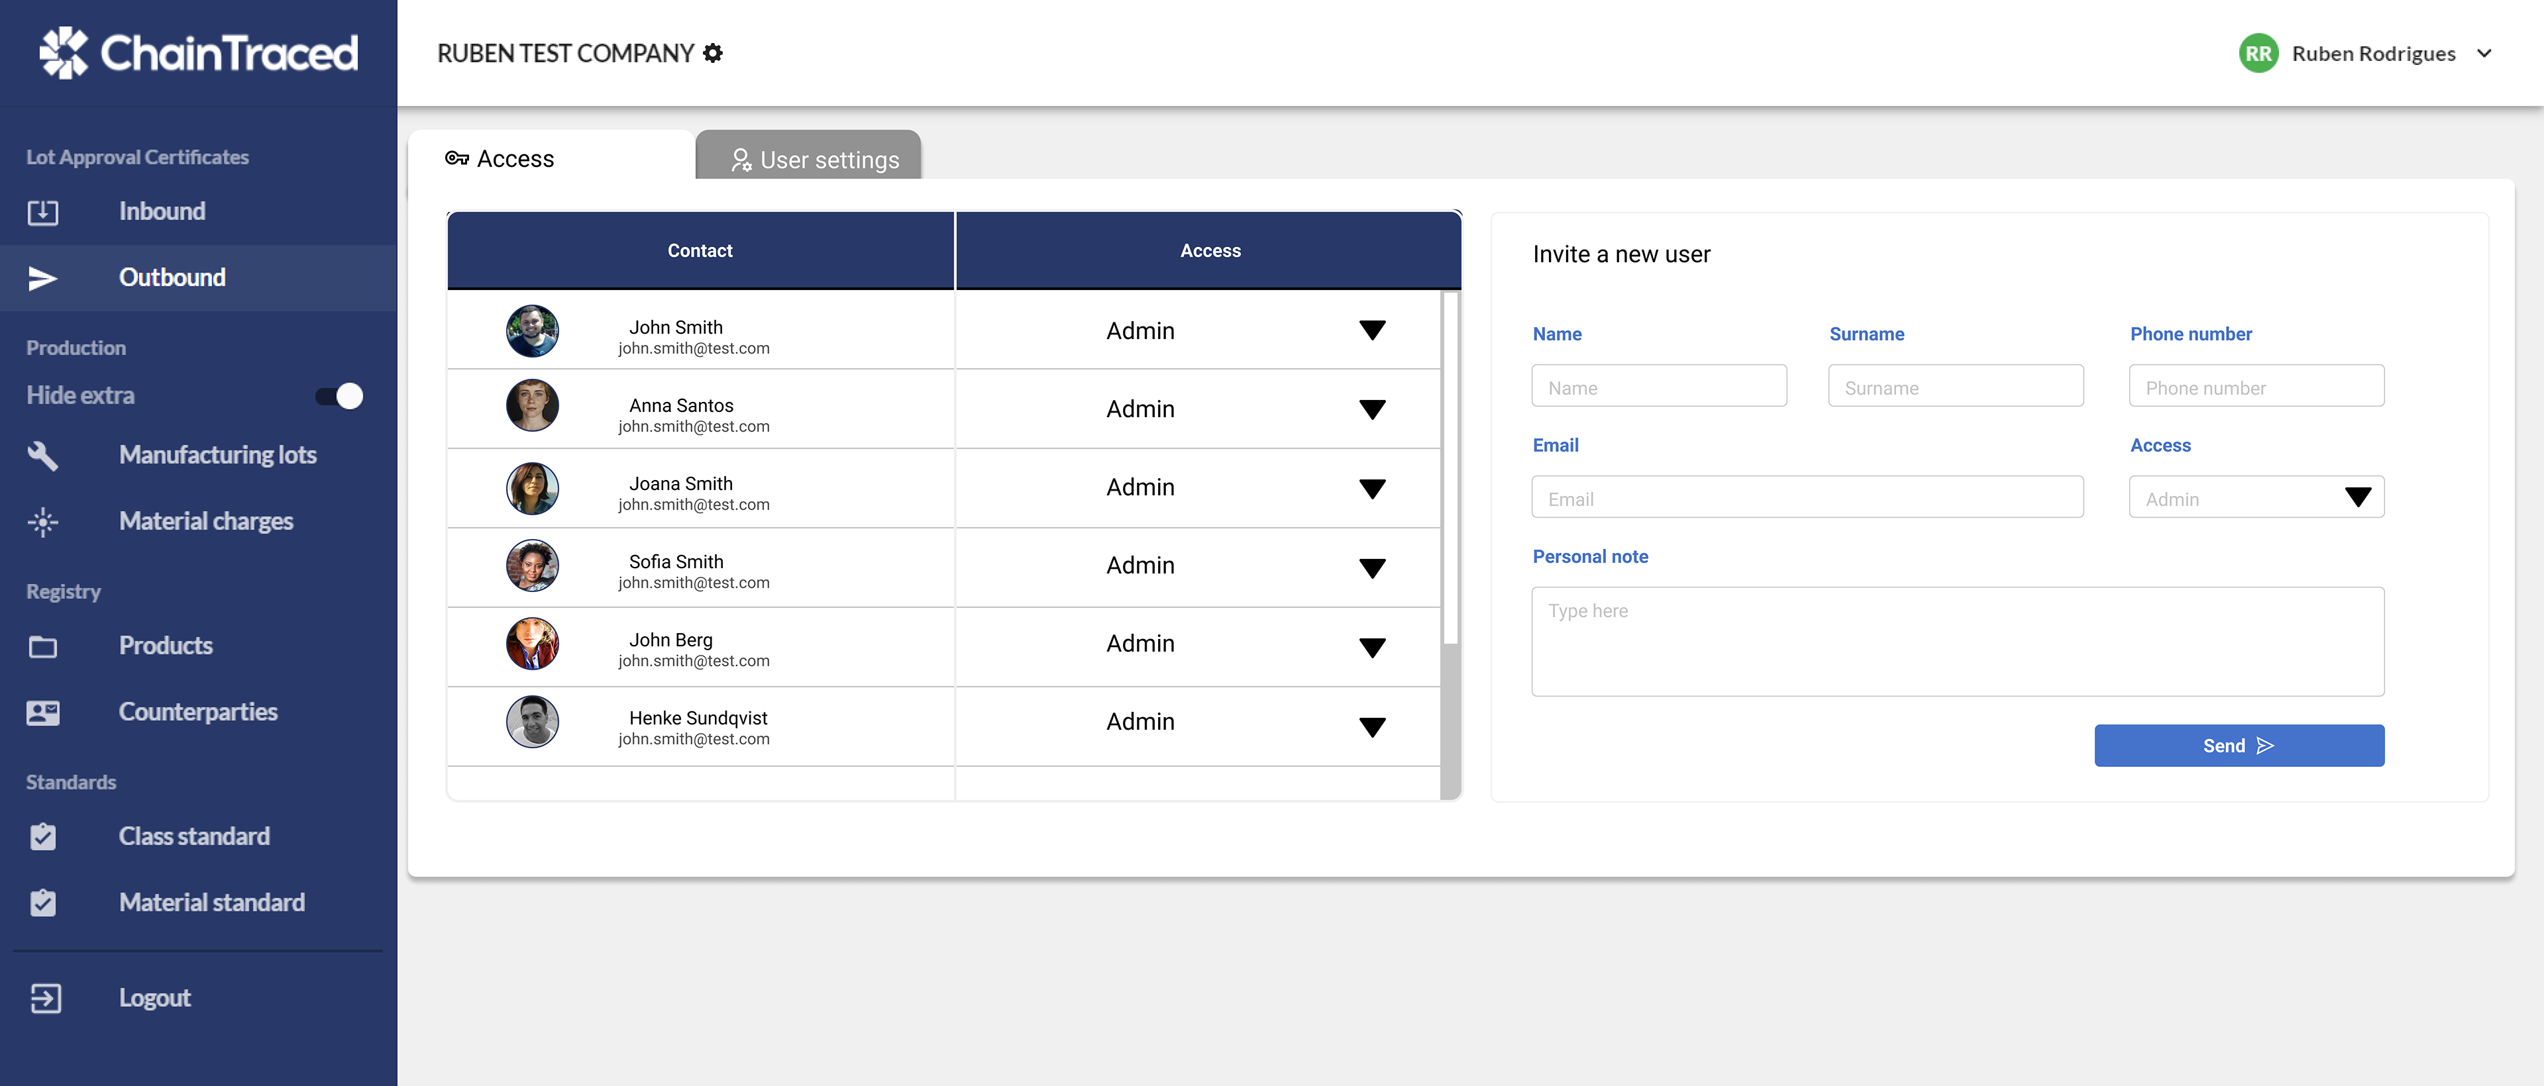This screenshot has width=2544, height=1086.
Task: Click Anna Santos' profile photo
Action: 532,406
